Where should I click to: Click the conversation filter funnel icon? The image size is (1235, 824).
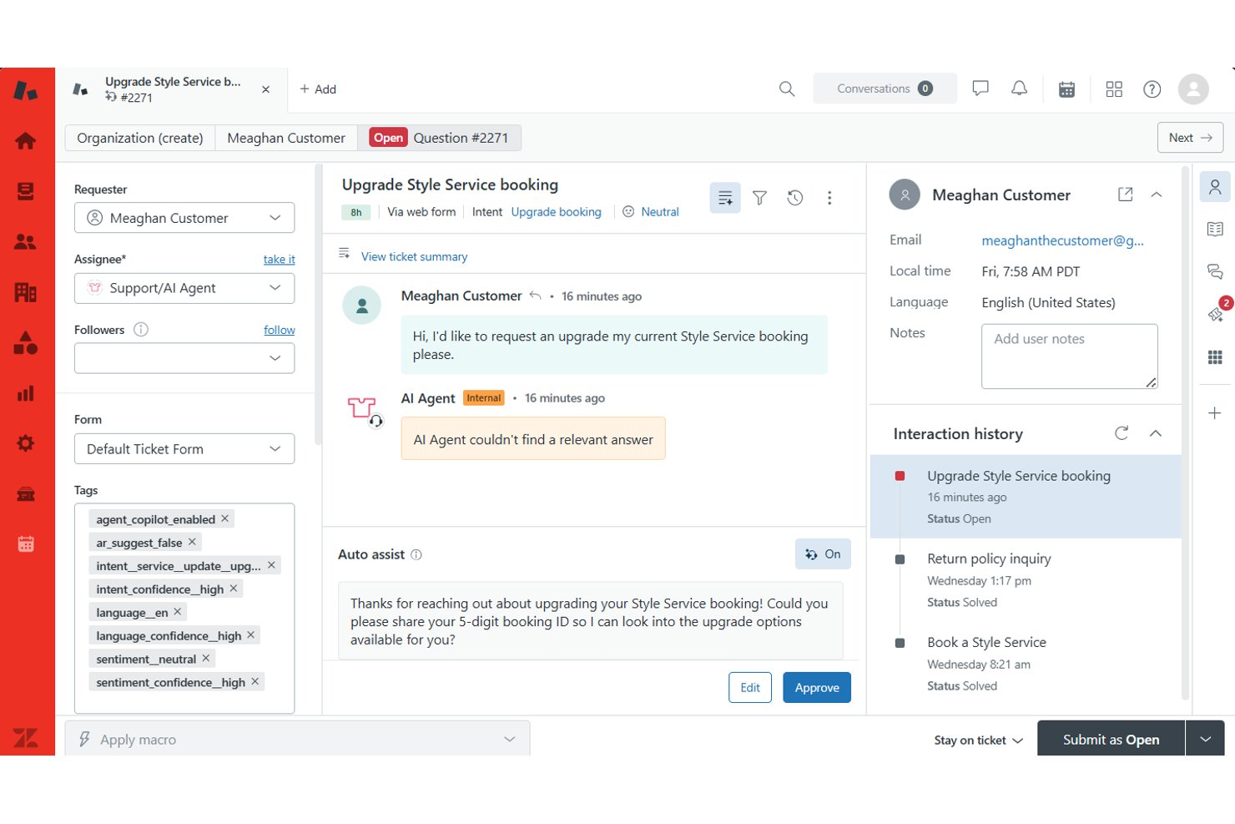click(759, 198)
